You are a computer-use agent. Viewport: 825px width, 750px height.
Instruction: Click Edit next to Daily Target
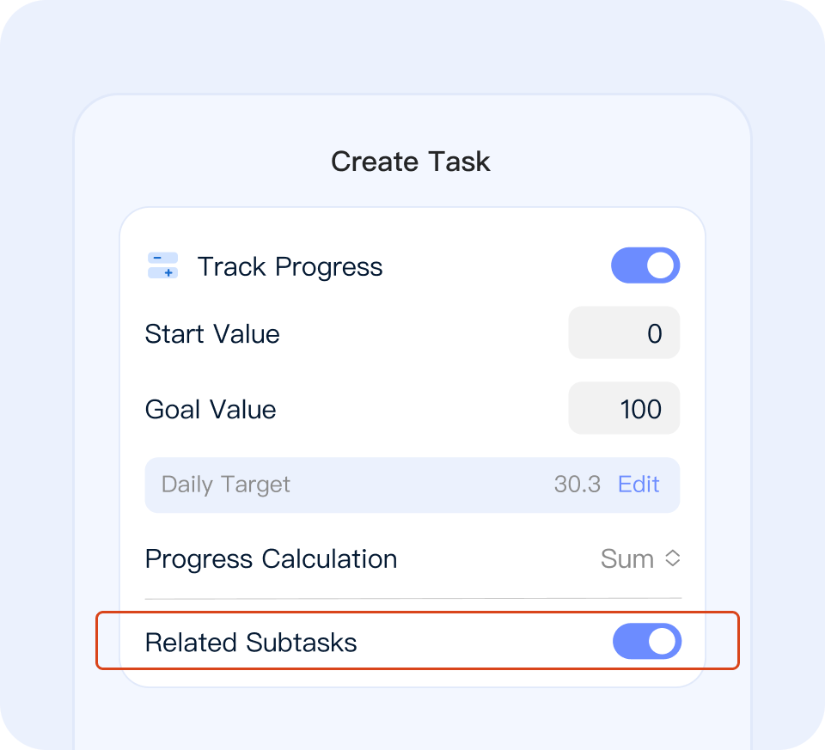pos(639,484)
